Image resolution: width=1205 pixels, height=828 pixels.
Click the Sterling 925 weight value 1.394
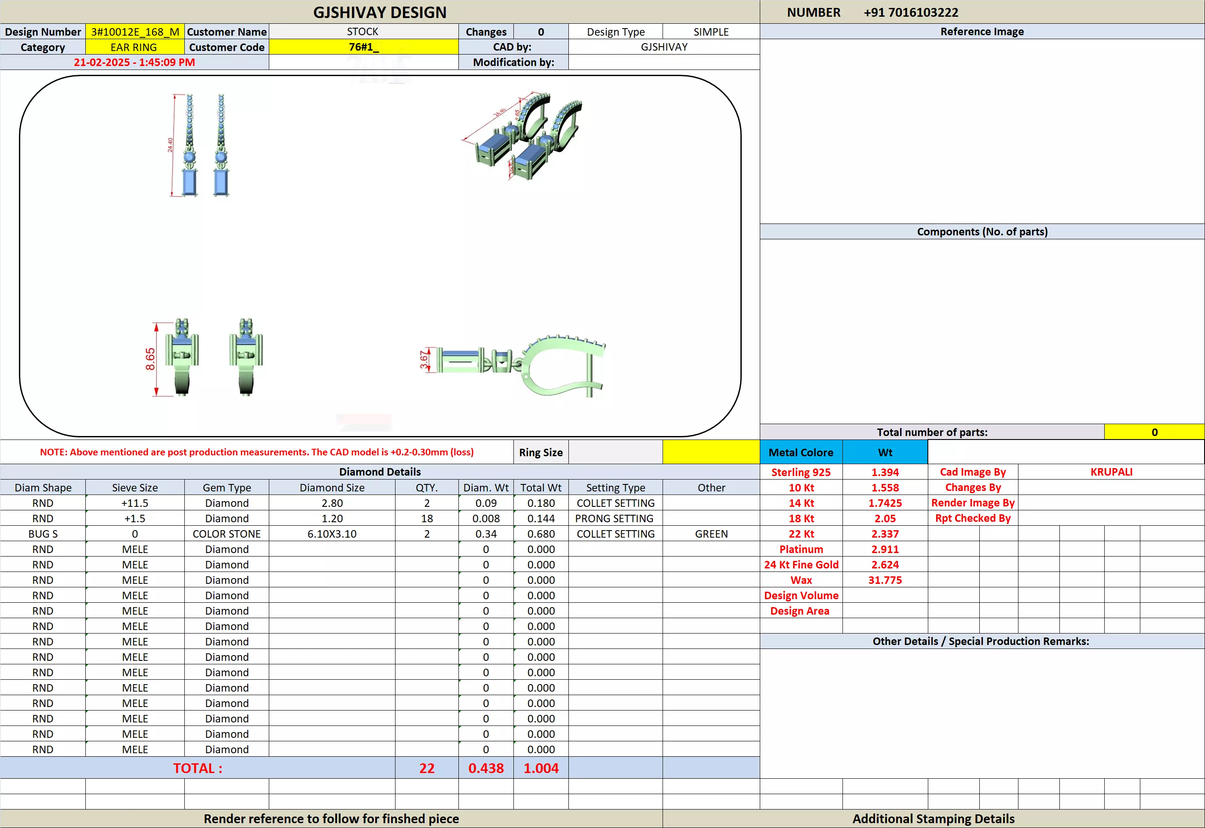pos(885,472)
